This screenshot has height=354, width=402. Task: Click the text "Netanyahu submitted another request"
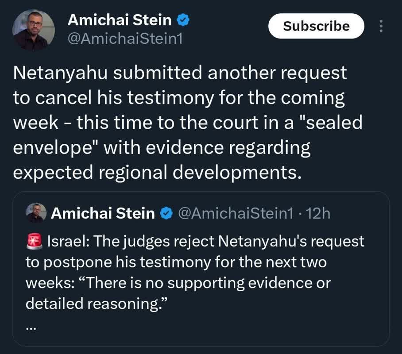point(180,73)
